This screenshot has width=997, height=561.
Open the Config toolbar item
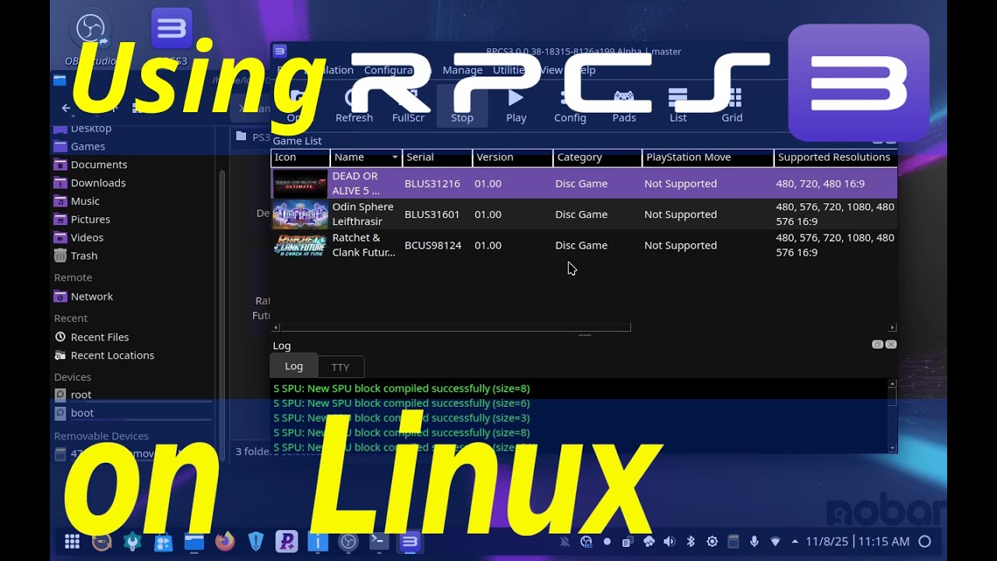(570, 106)
